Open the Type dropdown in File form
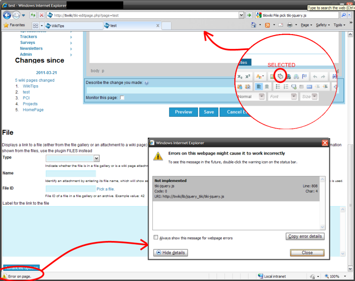Image resolution: width=355 pixels, height=281 pixels. pyautogui.click(x=96, y=158)
